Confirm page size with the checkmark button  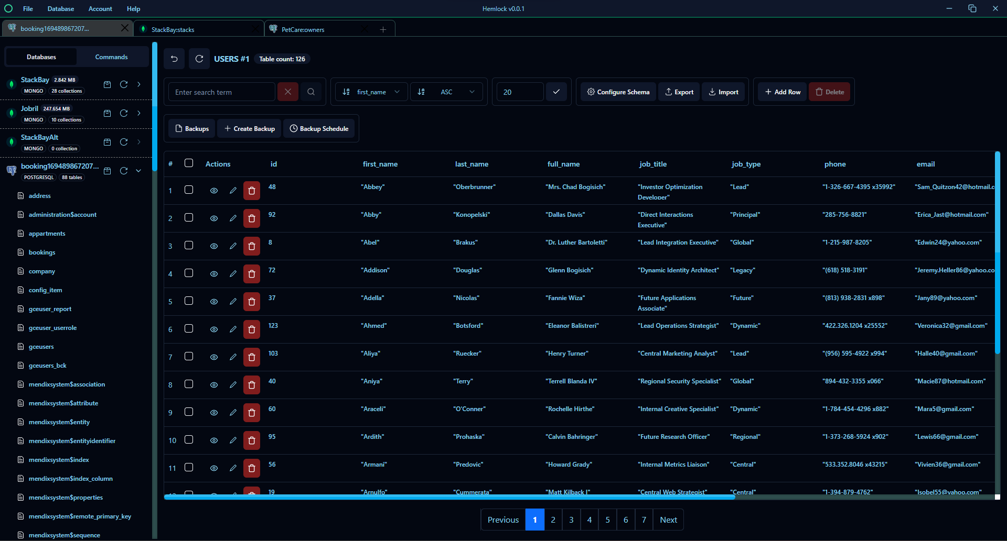(x=556, y=92)
